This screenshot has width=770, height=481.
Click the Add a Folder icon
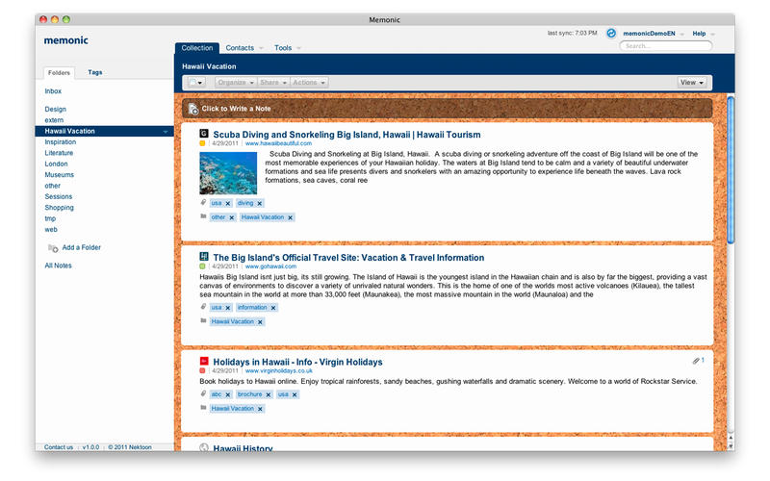coord(53,248)
